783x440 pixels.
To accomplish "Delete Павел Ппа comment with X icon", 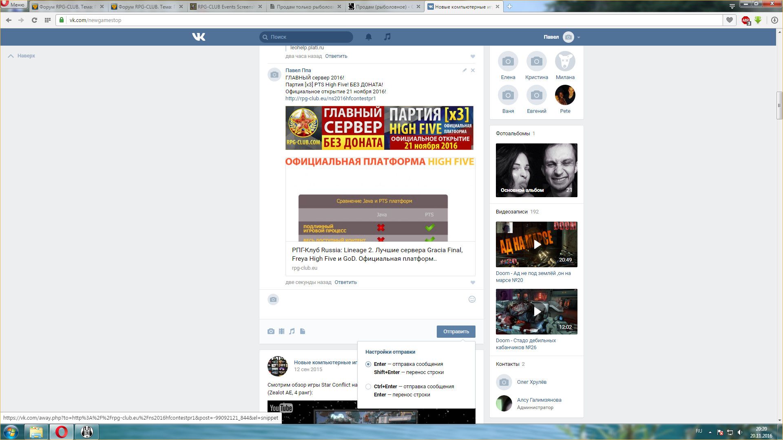I will [x=473, y=70].
